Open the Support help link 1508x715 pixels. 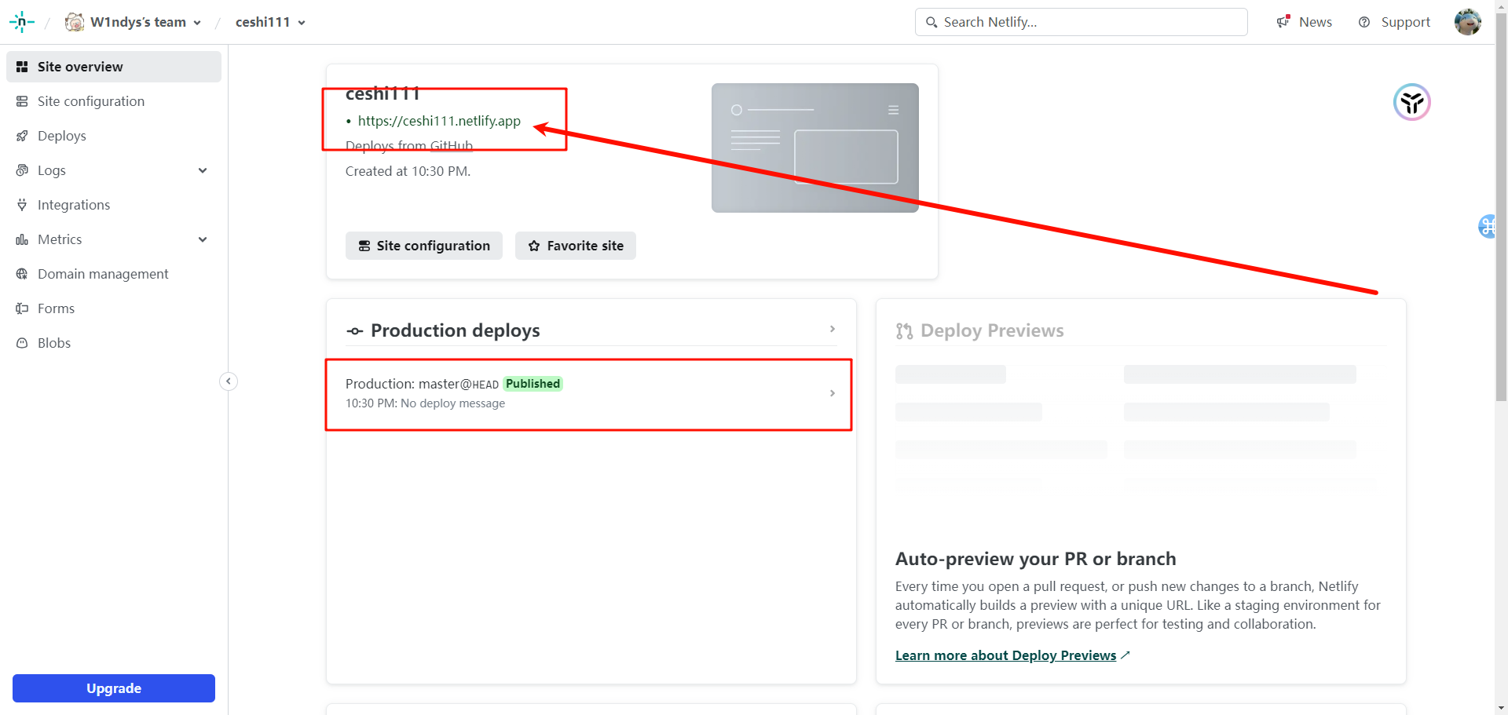point(1394,22)
